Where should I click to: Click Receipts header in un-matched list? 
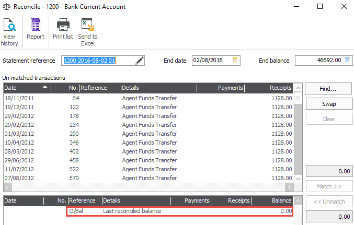(269, 88)
